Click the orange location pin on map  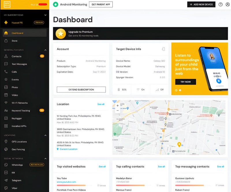(x=179, y=145)
